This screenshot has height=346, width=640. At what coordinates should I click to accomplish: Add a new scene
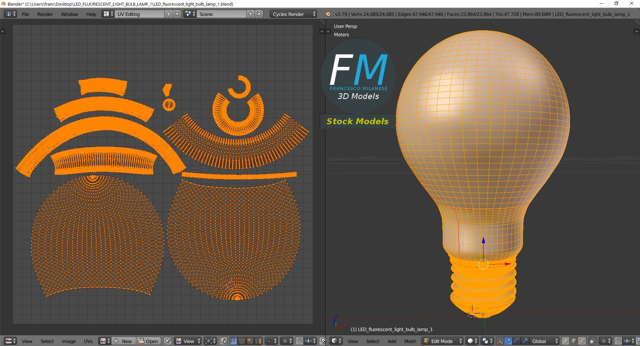tap(251, 14)
